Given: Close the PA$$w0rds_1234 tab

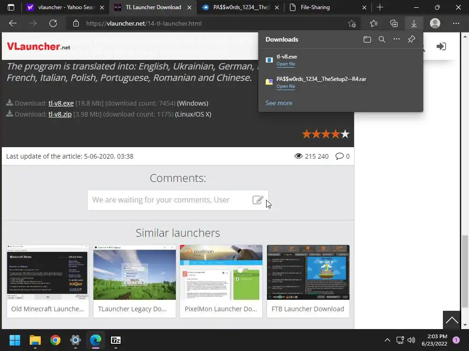Looking at the screenshot, I should [277, 7].
